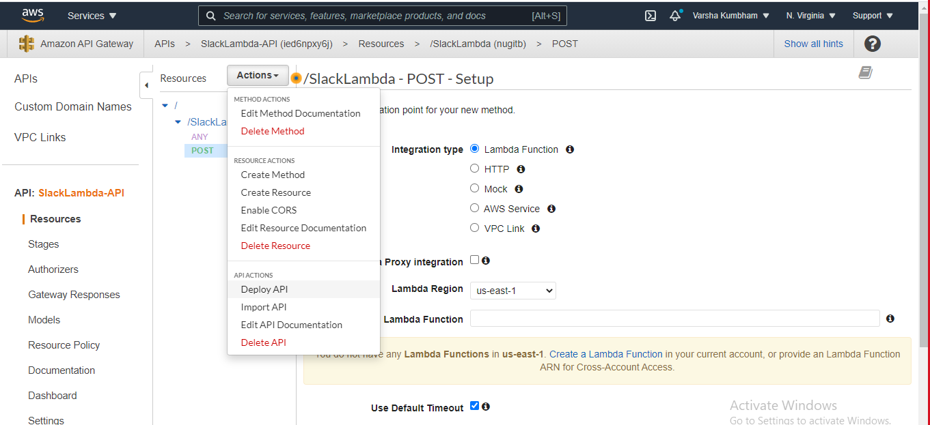Open Dashboard in sidebar

(x=53, y=396)
